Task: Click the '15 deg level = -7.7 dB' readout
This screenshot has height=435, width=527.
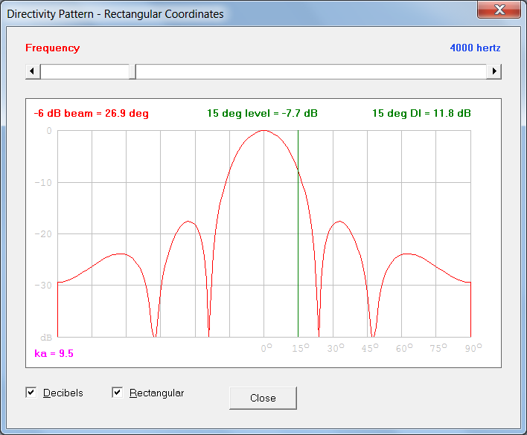Action: 262,114
